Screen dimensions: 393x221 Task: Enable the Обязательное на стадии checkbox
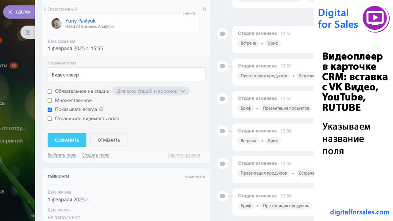tap(50, 91)
